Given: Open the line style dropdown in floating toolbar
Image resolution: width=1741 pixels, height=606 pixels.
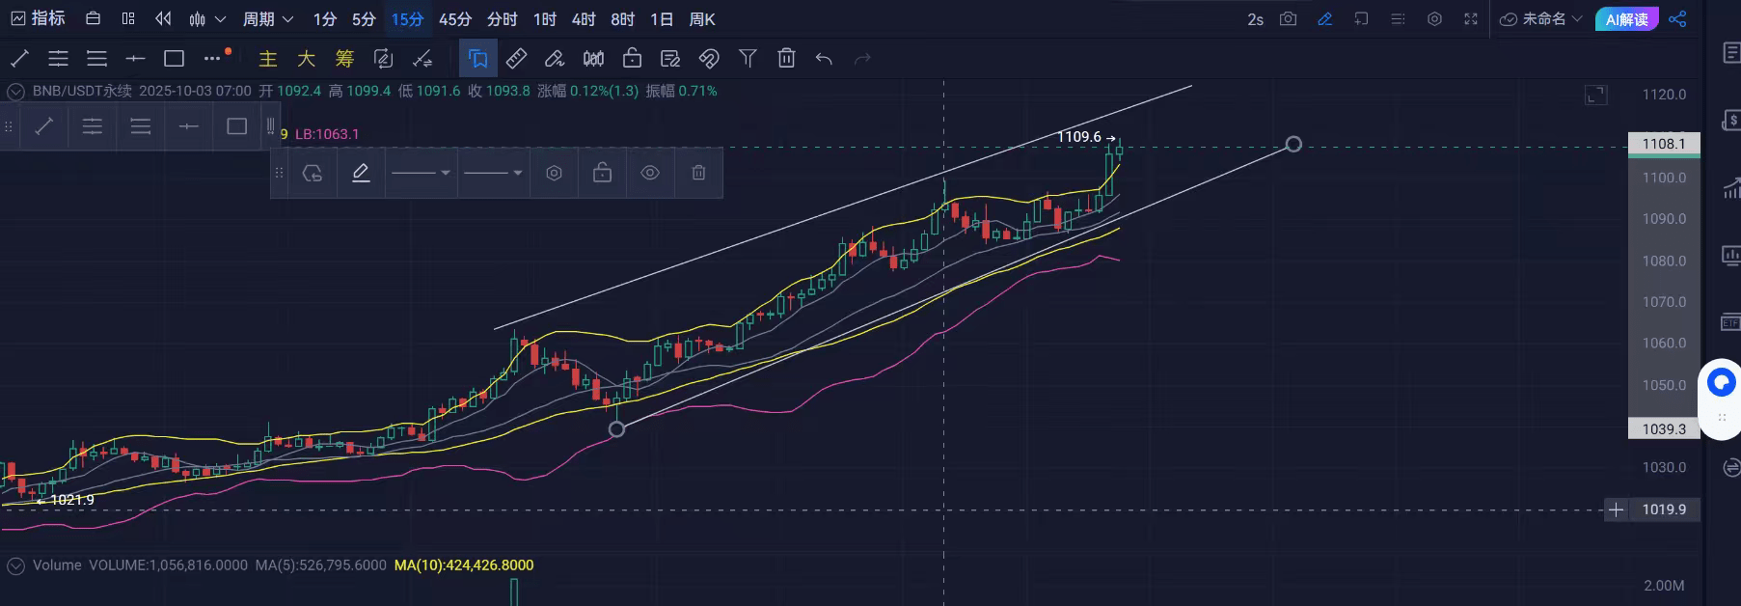Looking at the screenshot, I should 493,173.
